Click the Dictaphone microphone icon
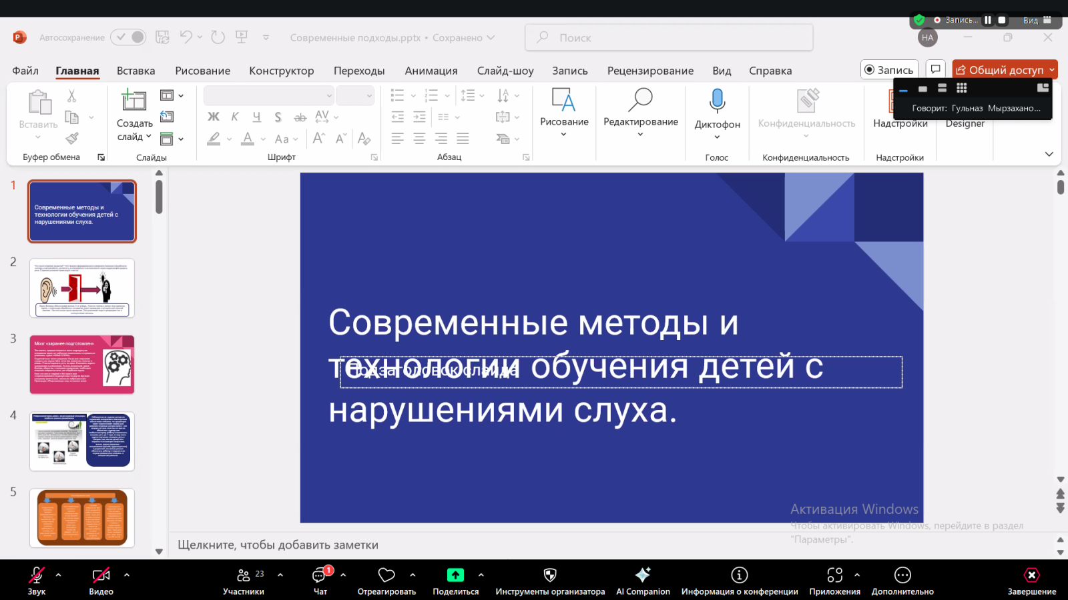The height and width of the screenshot is (600, 1068). [x=717, y=101]
